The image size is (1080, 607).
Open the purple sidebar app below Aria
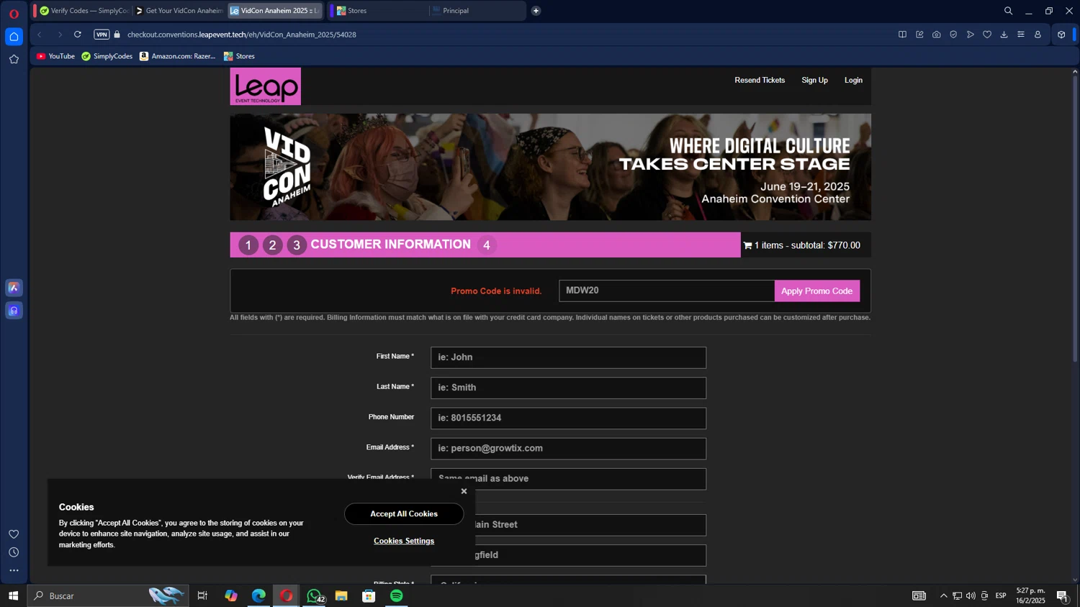14,311
